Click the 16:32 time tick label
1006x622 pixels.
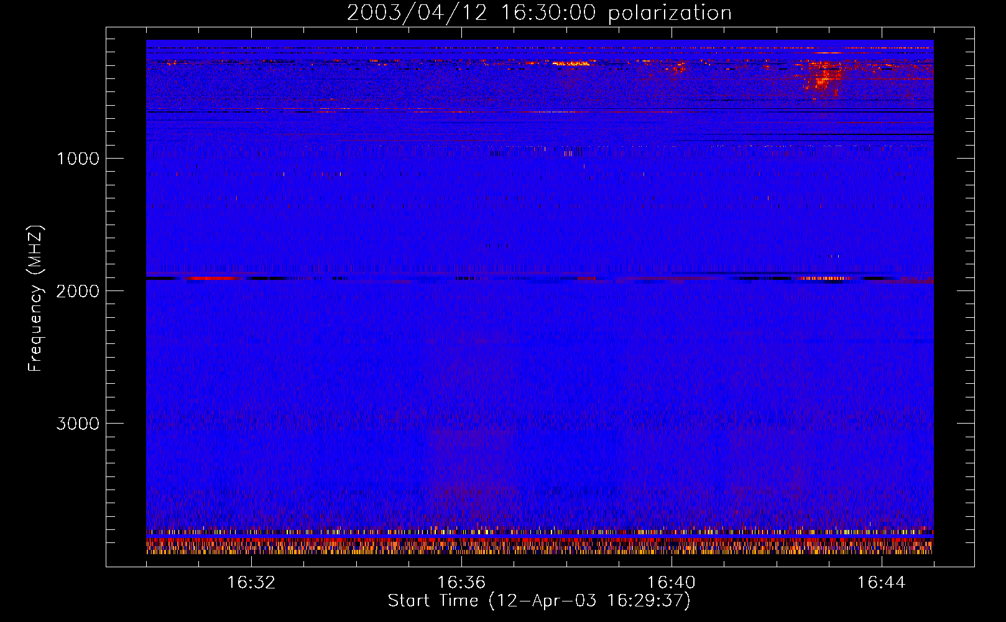[251, 583]
